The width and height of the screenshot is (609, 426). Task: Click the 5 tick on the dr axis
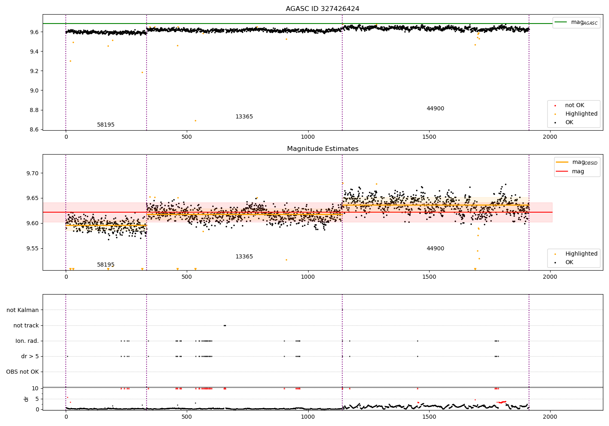click(37, 399)
